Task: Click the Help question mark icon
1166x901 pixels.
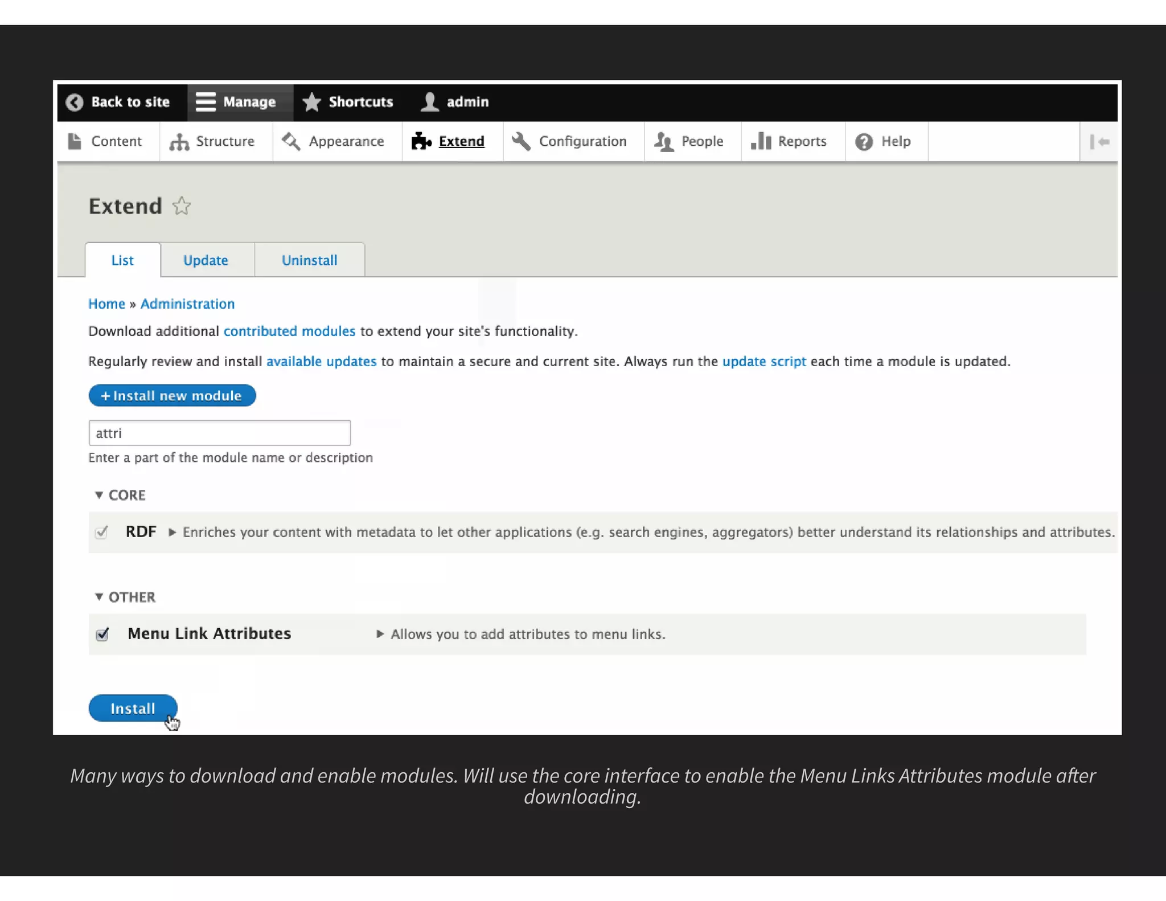Action: pyautogui.click(x=864, y=142)
